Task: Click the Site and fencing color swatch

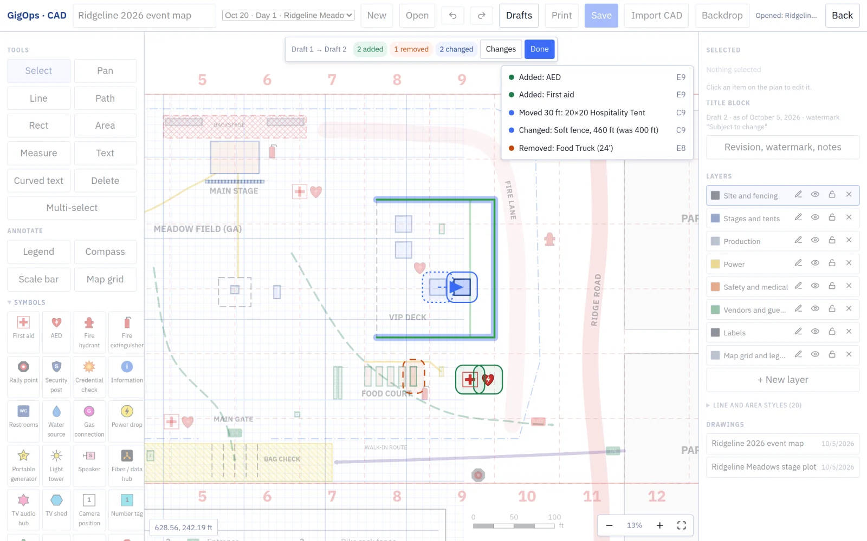Action: (715, 195)
